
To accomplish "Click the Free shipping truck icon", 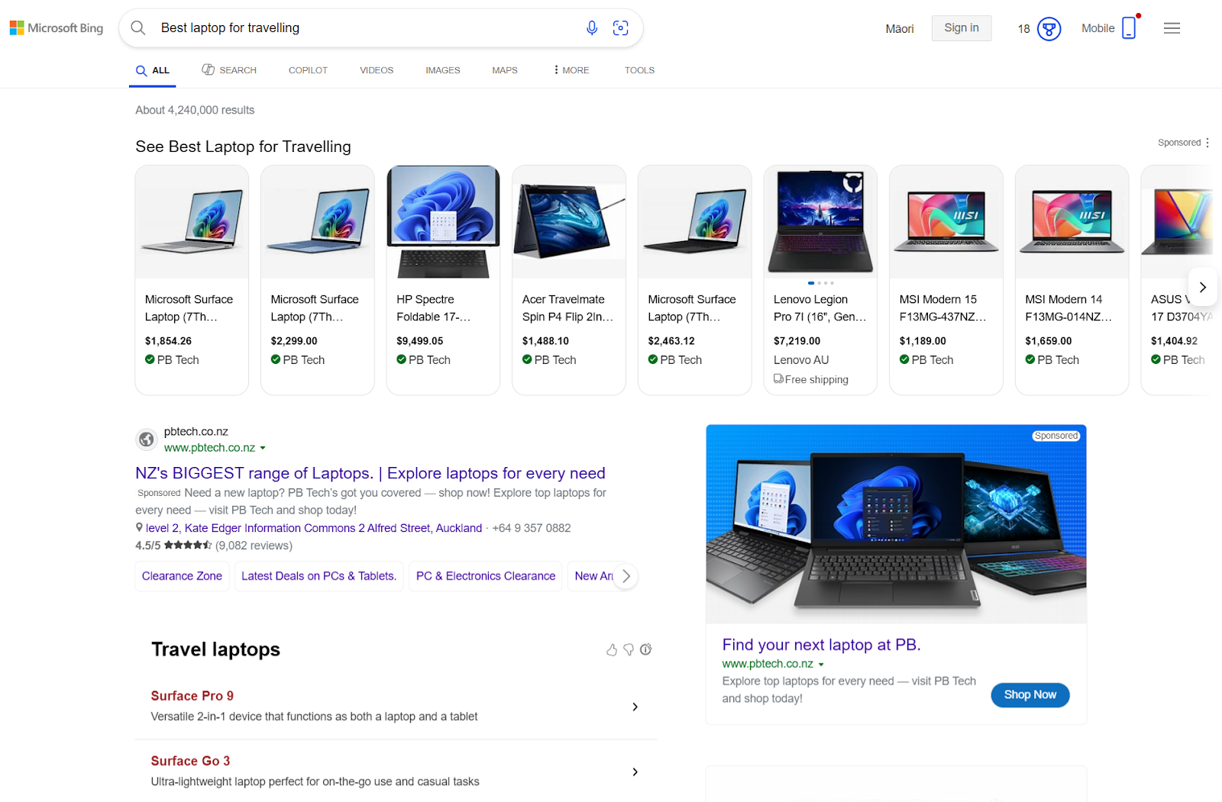I will (778, 379).
